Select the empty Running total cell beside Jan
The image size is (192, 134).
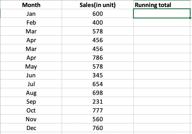[162, 14]
